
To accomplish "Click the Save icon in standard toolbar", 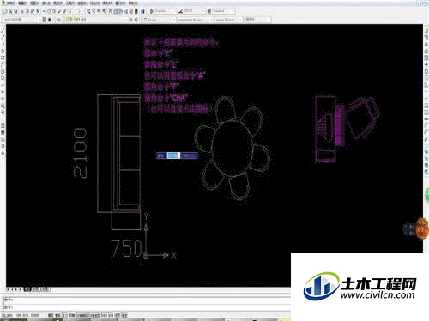I will click(x=15, y=11).
